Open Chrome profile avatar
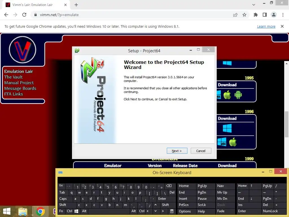 (x=274, y=15)
